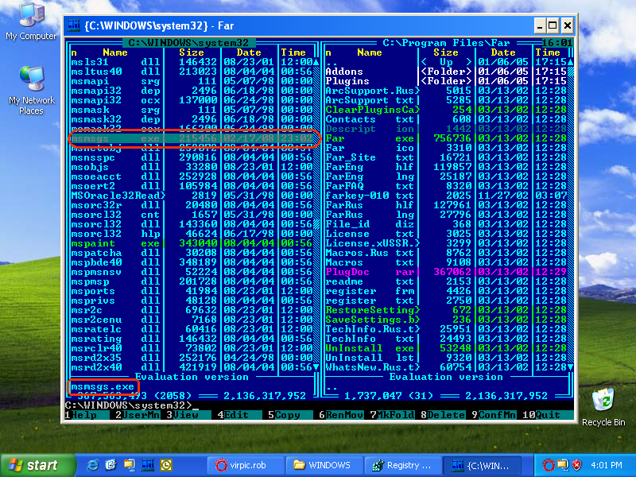Select farkey-010 txt file row
Viewport: 636px width, 477px height.
[446, 196]
